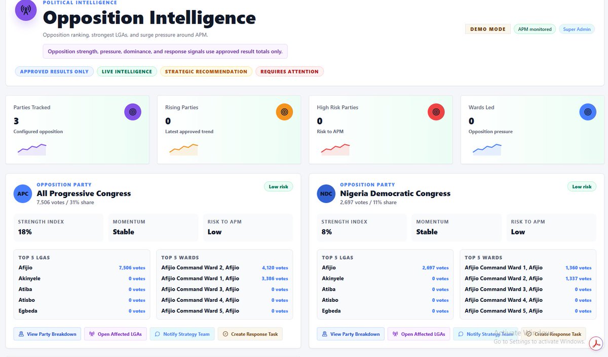Open Affected LGAs for All Progressive Congress
The image size is (608, 357).
(116, 334)
